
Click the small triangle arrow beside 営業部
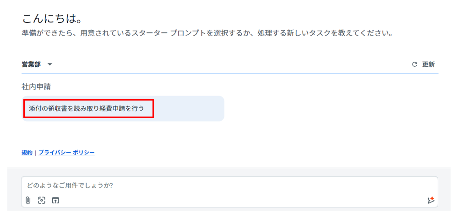coord(49,64)
